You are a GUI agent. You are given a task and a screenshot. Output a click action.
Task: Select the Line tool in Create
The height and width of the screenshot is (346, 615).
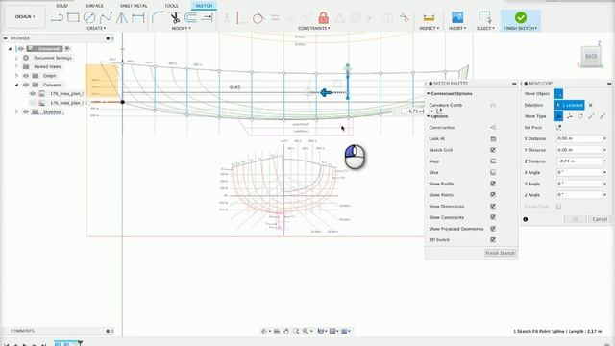[x=58, y=17]
